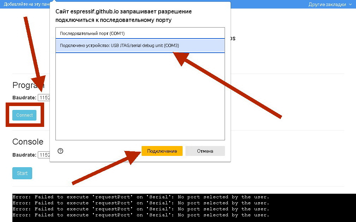Click the Baudrate label under Program
Image resolution: width=356 pixels, height=222 pixels.
click(x=24, y=98)
